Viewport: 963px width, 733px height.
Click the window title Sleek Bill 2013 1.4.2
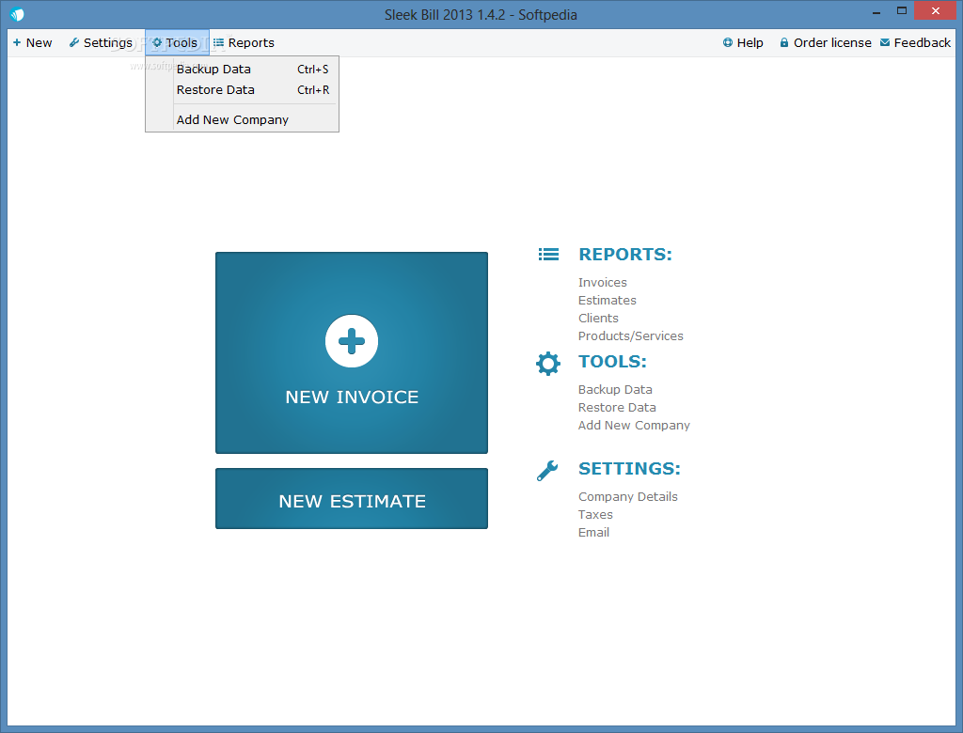481,15
